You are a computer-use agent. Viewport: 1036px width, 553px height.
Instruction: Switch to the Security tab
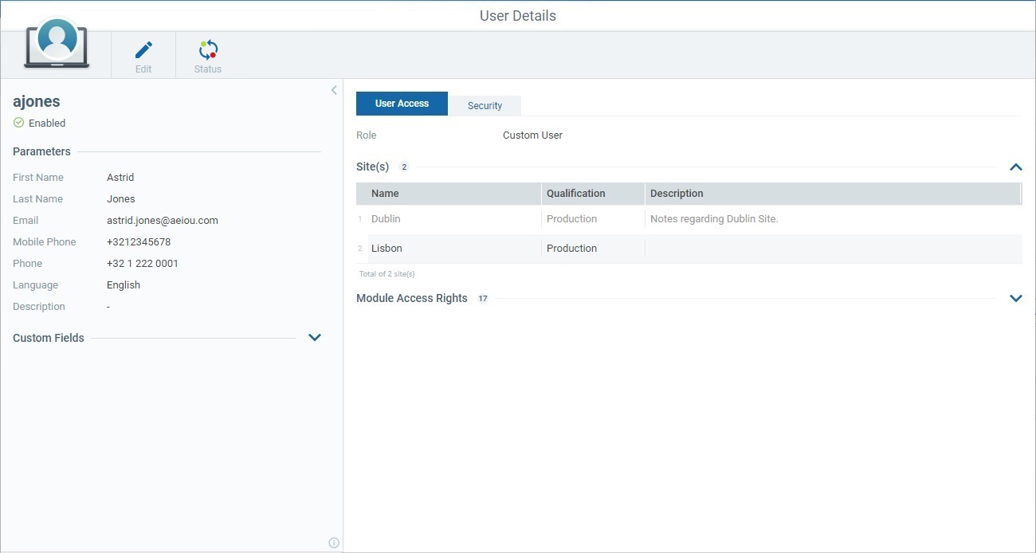pos(485,105)
